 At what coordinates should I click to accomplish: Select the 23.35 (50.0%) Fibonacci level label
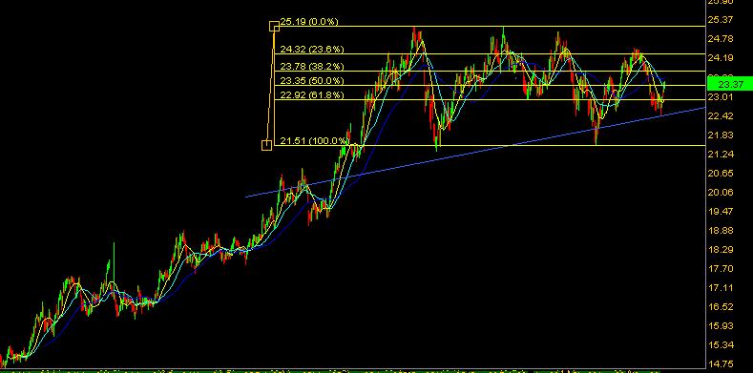click(x=312, y=81)
